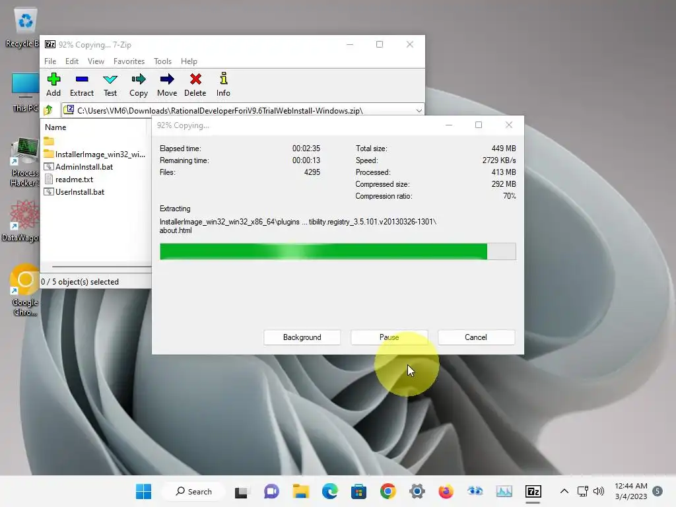
Task: Open Microsoft Store from the taskbar
Action: click(x=358, y=491)
